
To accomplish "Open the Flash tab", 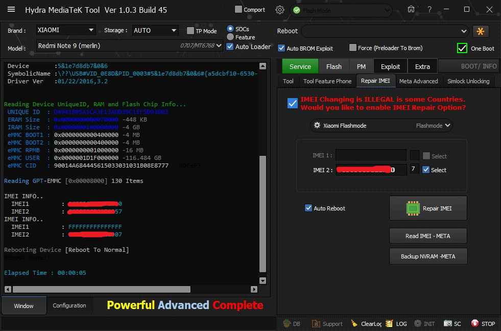I will pos(333,66).
